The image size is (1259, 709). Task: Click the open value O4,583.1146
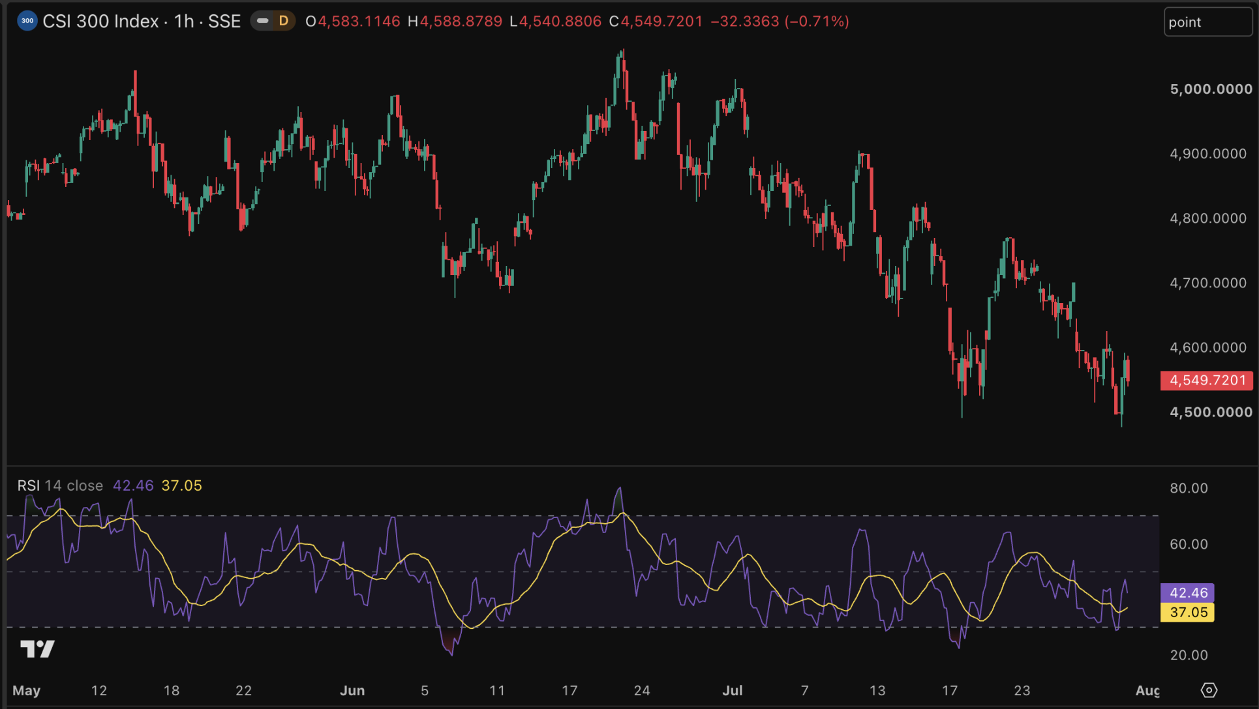pyautogui.click(x=353, y=22)
